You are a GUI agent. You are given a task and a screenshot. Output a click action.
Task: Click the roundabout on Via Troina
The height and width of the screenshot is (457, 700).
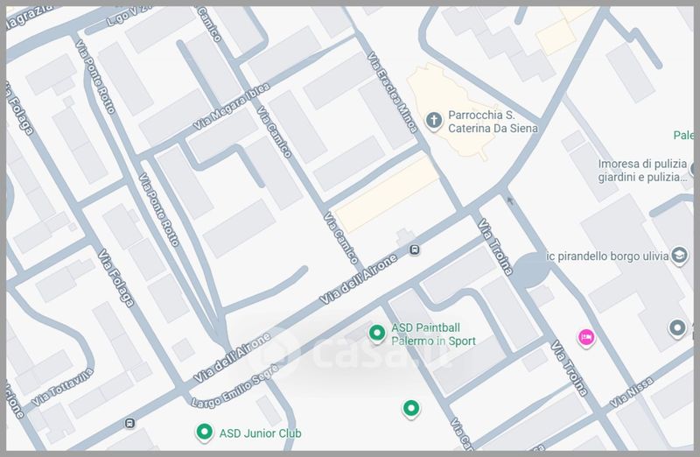[x=530, y=271]
